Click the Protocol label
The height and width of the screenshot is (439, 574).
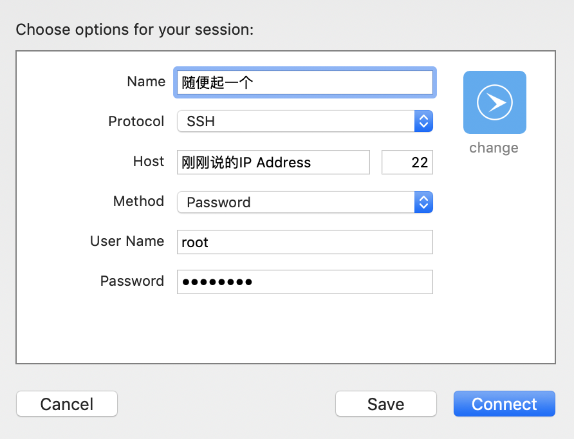tap(136, 121)
